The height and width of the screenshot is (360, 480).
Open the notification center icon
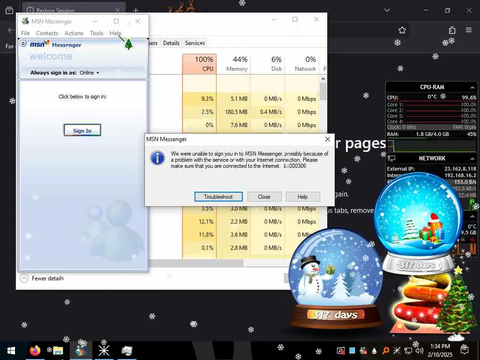(465, 350)
